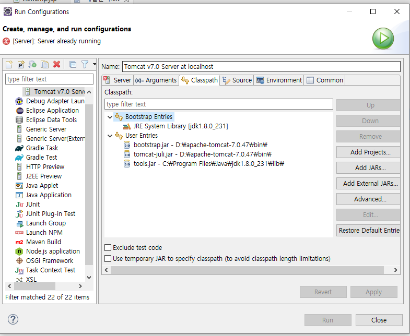Click Add Projects... button
The image size is (410, 336).
pyautogui.click(x=368, y=152)
